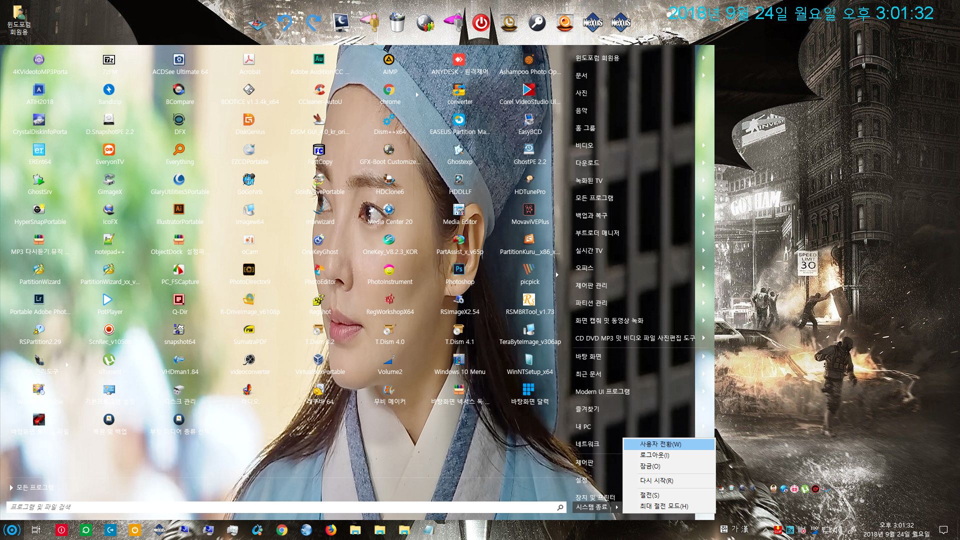Select 절전(S) sleep option
This screenshot has height=540, width=960.
pyautogui.click(x=669, y=495)
